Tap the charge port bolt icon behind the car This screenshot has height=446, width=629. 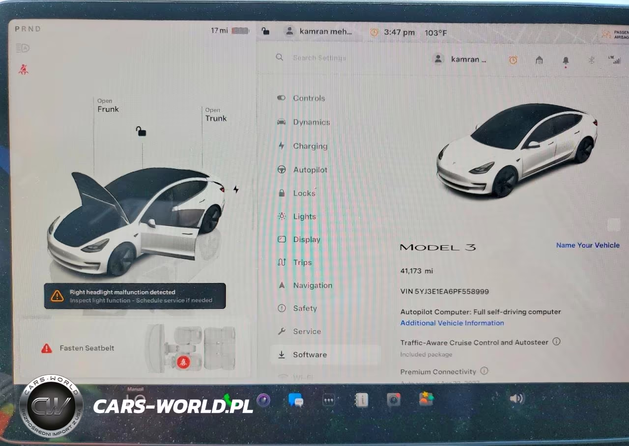[x=236, y=189]
